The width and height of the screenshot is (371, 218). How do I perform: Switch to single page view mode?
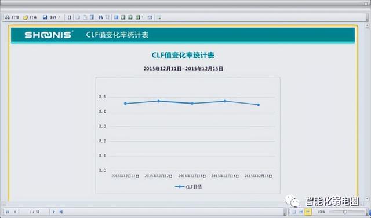tap(294, 212)
